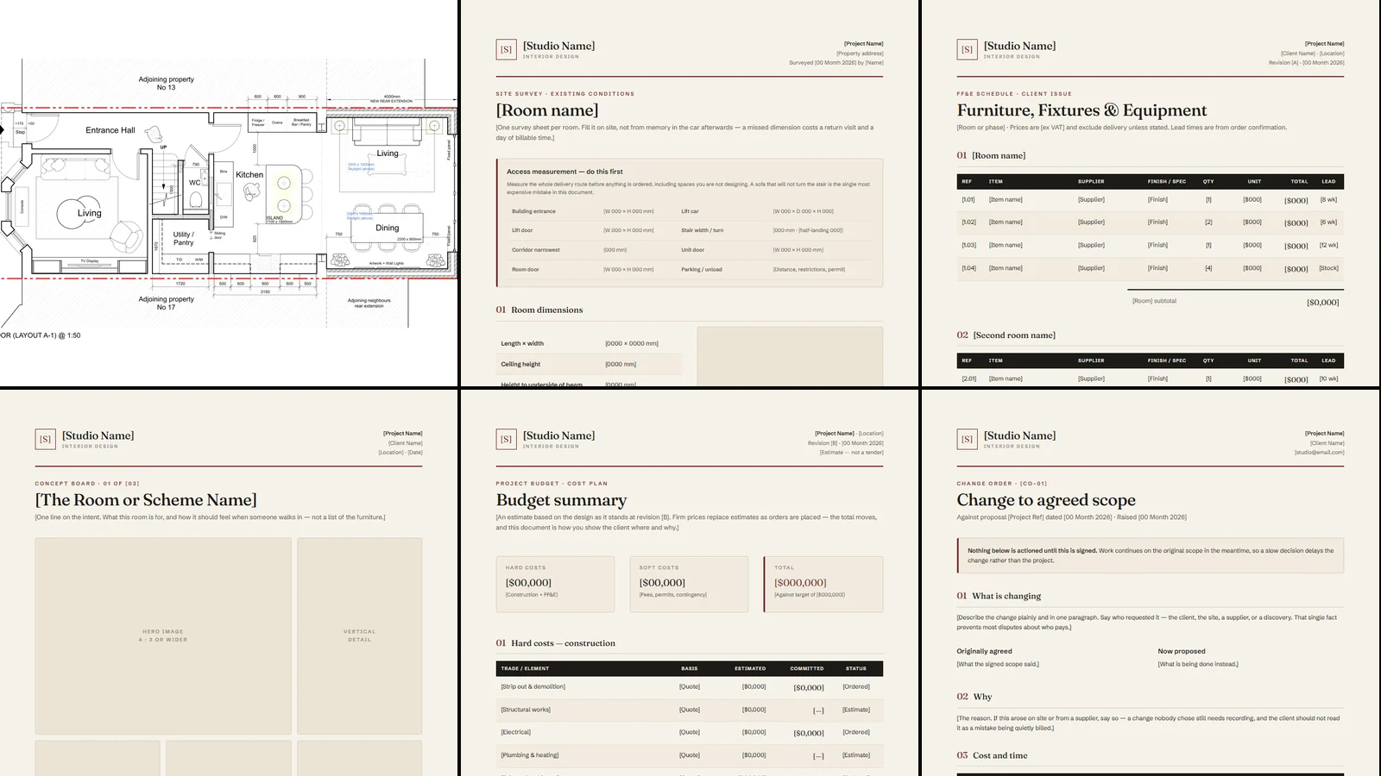Viewport: 1381px width, 776px height.
Task: Click the '[Structural works]' row
Action: (690, 710)
